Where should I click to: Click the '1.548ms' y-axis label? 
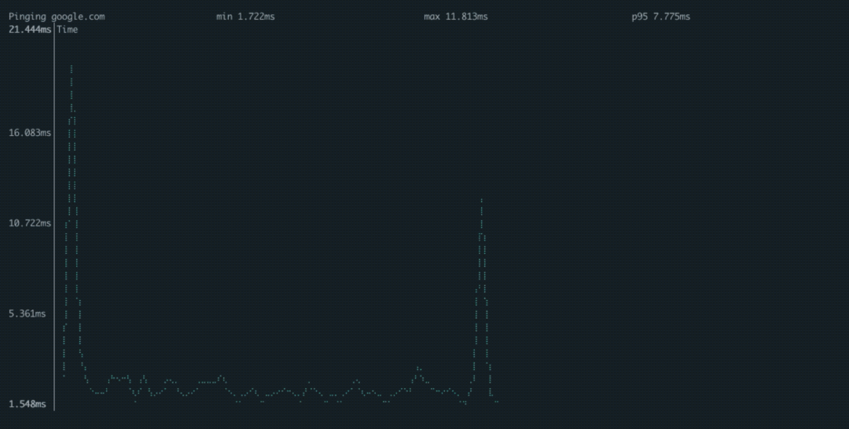click(x=27, y=404)
